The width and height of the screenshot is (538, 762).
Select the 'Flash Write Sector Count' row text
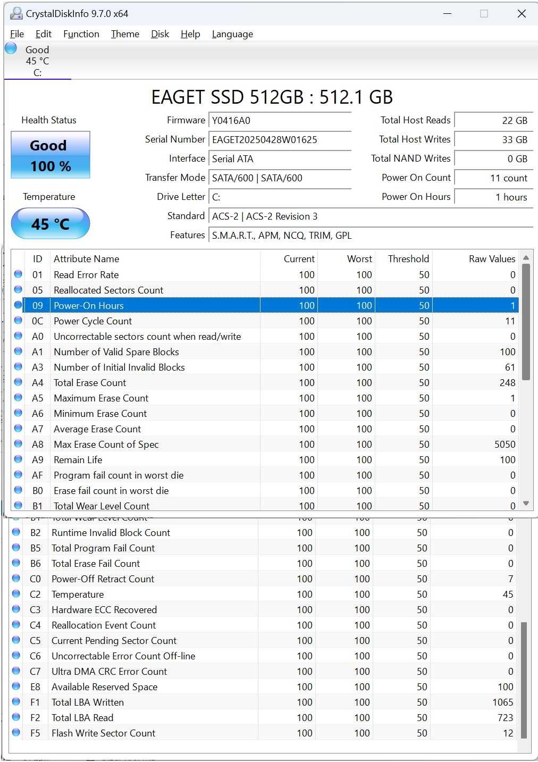pyautogui.click(x=103, y=733)
